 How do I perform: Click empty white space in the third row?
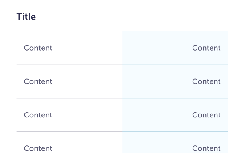coord(87,115)
